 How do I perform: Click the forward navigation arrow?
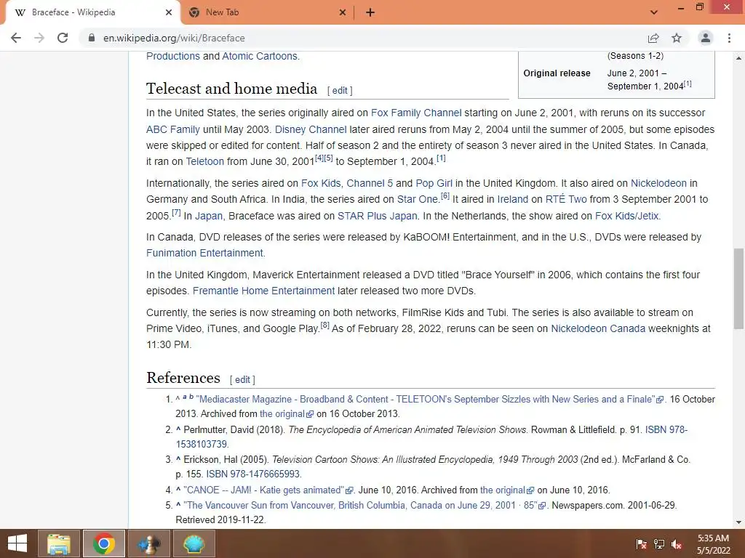pos(39,38)
